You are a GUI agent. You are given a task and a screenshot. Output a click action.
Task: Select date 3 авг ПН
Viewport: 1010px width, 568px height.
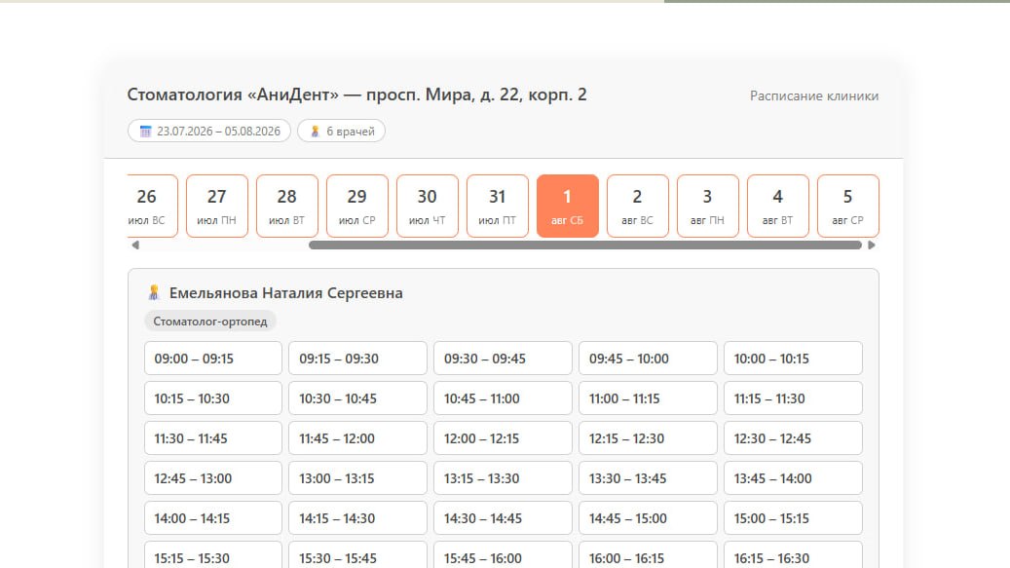coord(708,207)
